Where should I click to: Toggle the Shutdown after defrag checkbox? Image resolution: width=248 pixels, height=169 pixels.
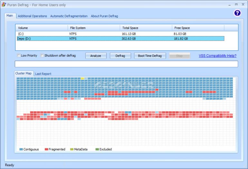tap(42, 56)
